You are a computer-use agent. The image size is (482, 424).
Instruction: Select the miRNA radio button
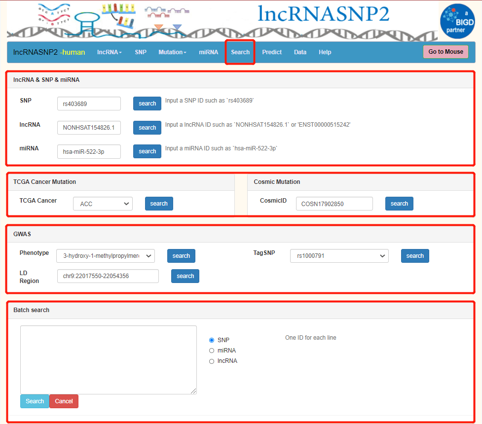(212, 351)
